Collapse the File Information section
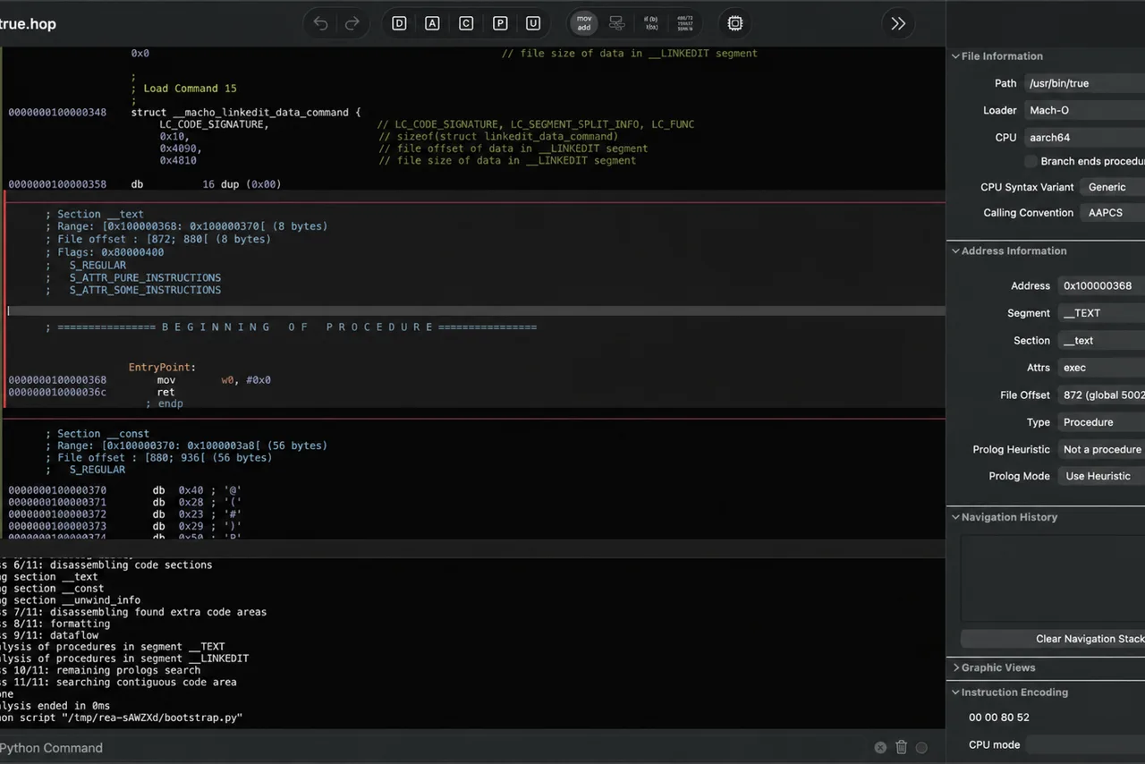1145x764 pixels. tap(955, 56)
